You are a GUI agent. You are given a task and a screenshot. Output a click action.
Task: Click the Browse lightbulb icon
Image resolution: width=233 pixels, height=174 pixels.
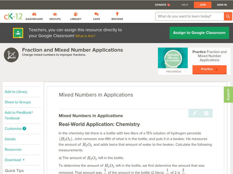[x=117, y=14]
